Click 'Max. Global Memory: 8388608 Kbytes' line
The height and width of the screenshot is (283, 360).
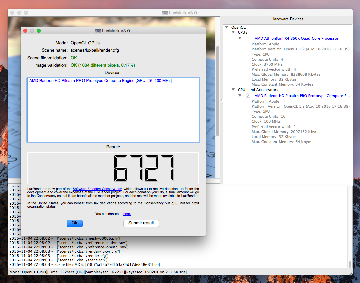pos(286,74)
